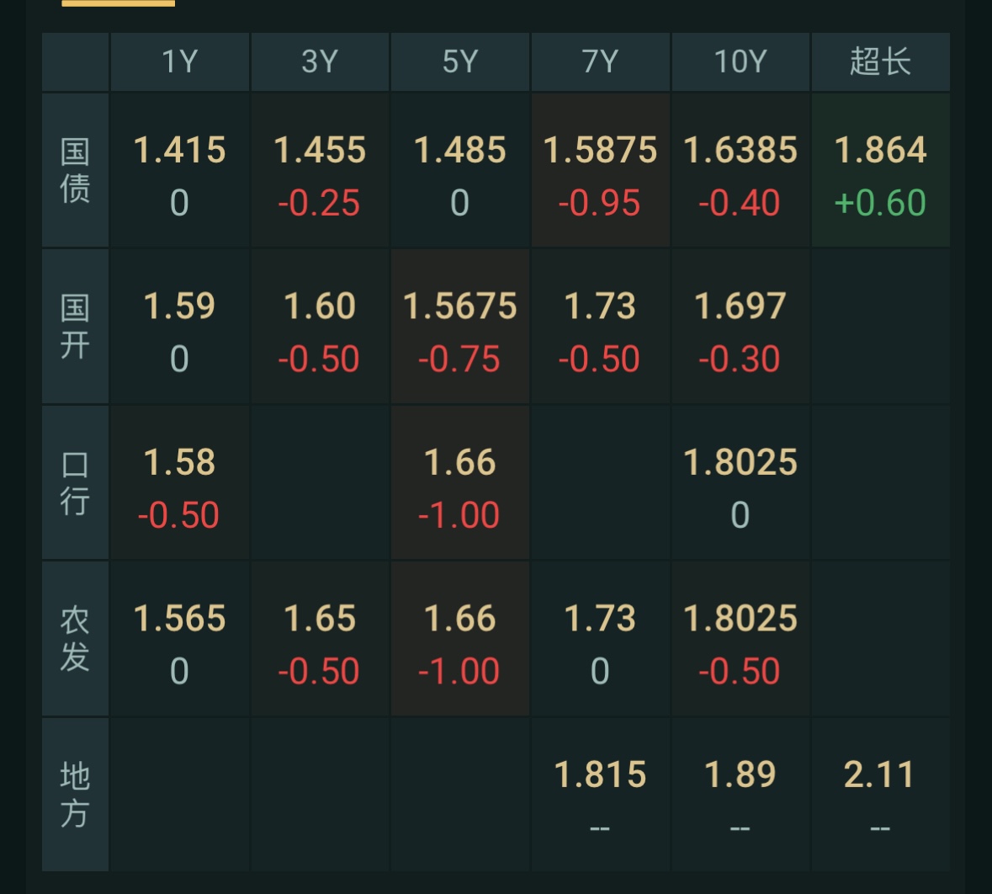Screen dimensions: 992x894
Task: Select the 超长 column header
Action: click(880, 62)
